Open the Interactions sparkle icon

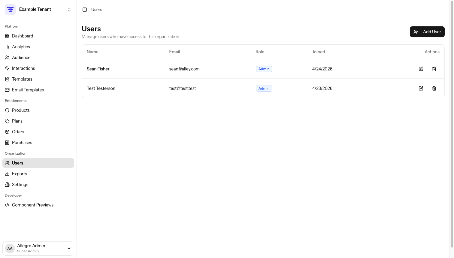click(x=7, y=68)
